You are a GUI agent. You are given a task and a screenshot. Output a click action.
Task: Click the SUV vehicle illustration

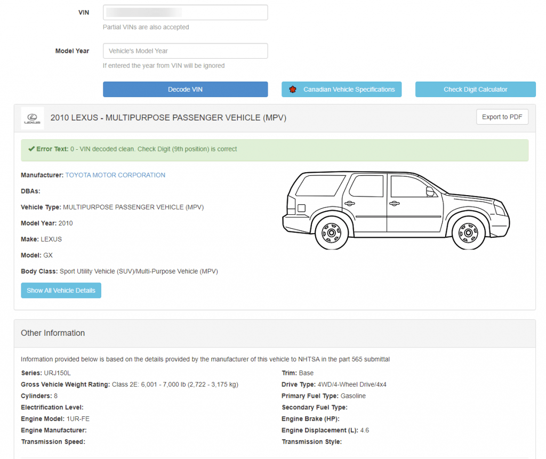[396, 211]
